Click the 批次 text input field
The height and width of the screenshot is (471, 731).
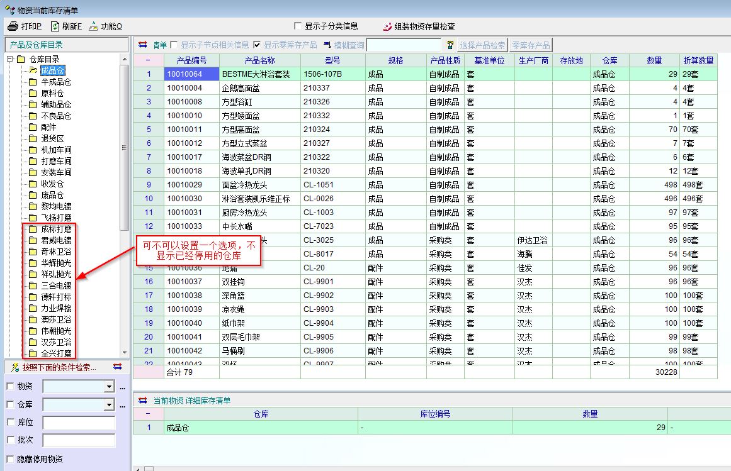(79, 440)
